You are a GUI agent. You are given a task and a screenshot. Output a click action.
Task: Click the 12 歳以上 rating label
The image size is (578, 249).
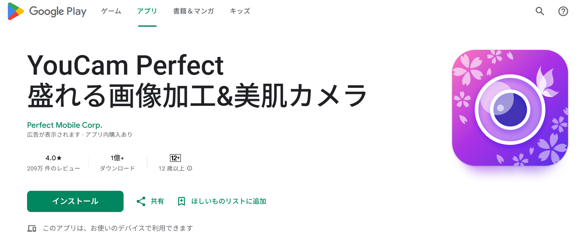[x=172, y=168]
